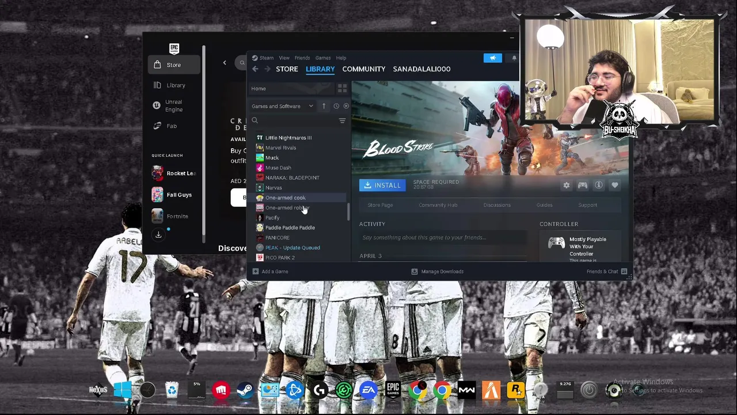Switch to the STORE tab in Steam

[287, 69]
